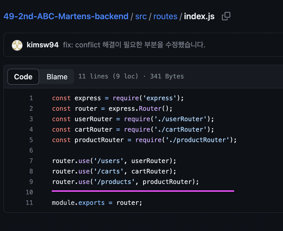Click the require('express') code line

point(118,98)
